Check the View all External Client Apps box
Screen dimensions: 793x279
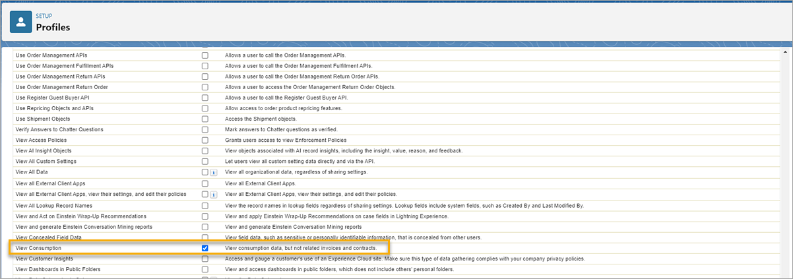[x=205, y=183]
